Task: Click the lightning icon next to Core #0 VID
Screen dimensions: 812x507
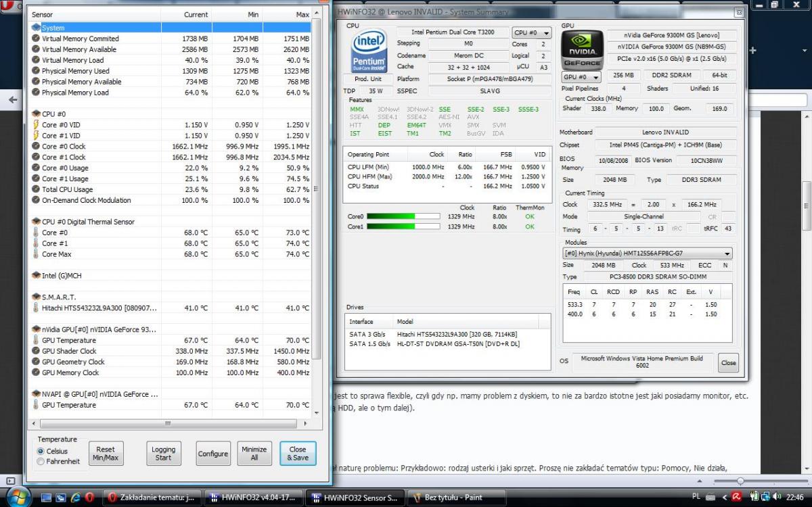Action: (36, 125)
